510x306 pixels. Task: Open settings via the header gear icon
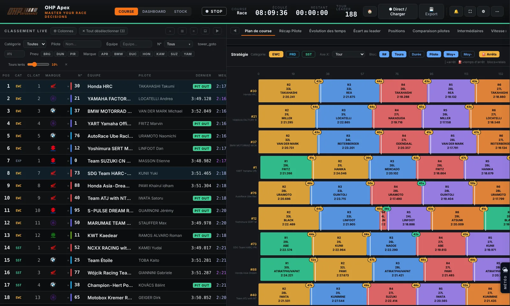click(x=484, y=11)
